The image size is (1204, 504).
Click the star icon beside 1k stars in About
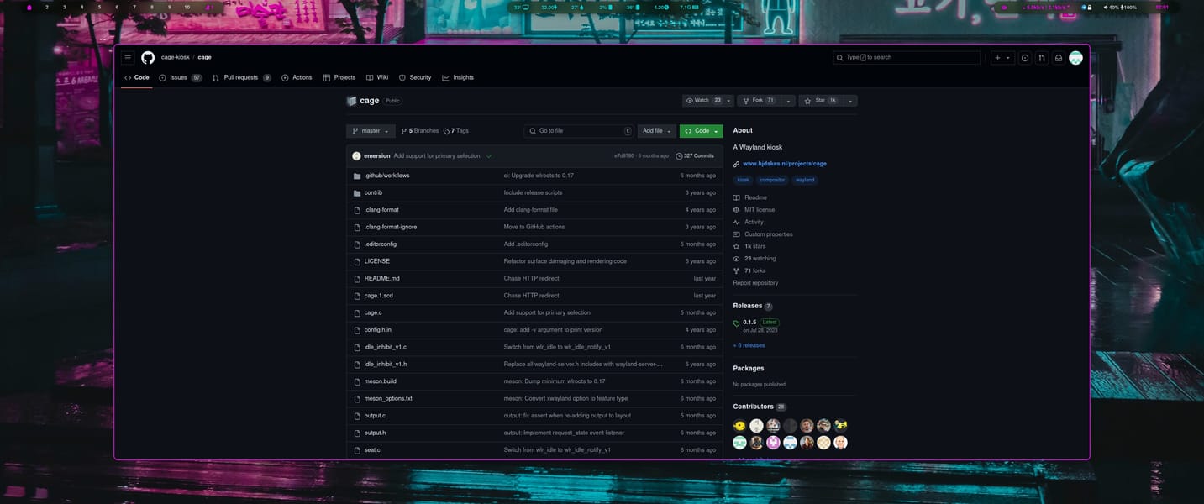pos(737,246)
